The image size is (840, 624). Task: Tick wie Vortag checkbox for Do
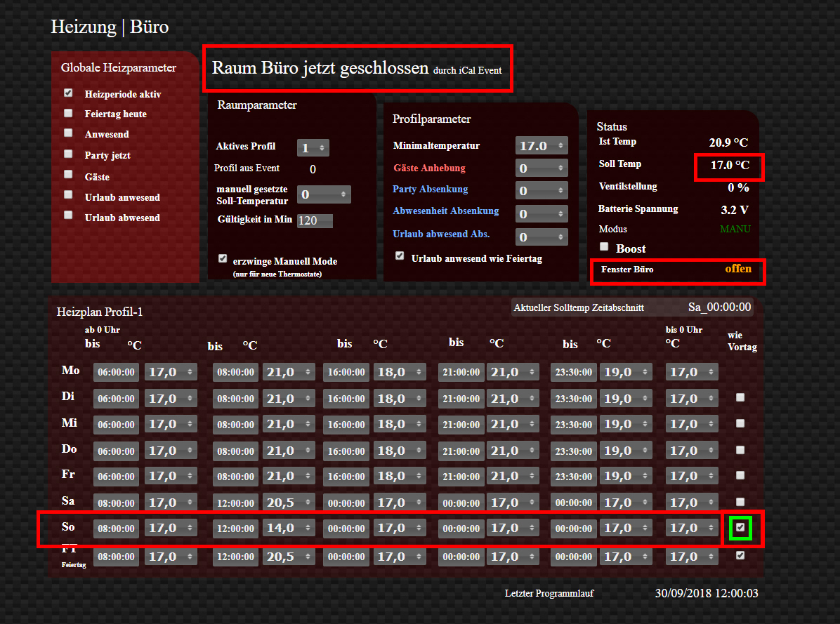pos(740,450)
